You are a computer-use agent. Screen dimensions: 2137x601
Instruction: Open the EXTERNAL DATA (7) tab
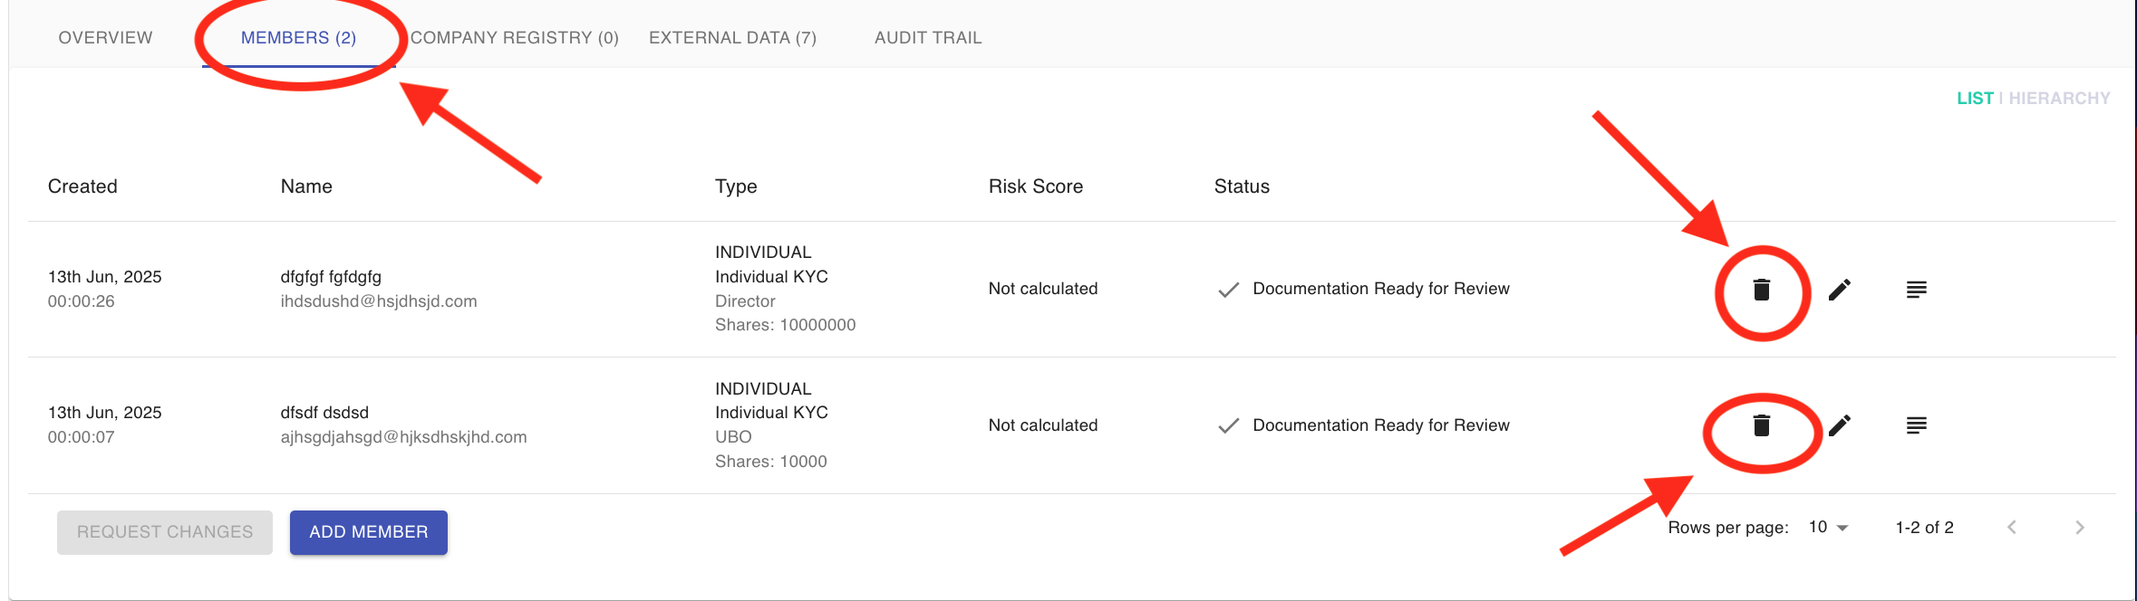[x=732, y=38]
